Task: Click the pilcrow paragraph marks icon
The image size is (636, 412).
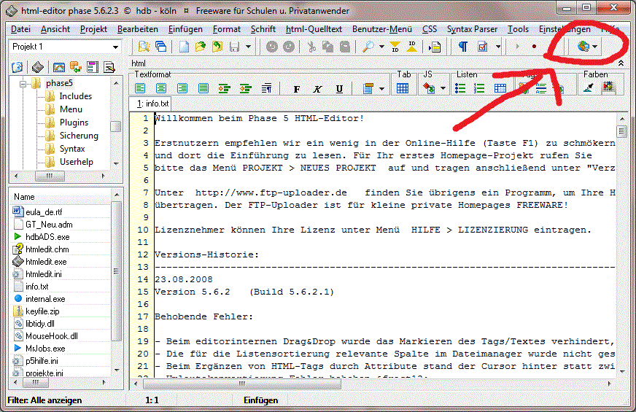Action: pos(462,47)
